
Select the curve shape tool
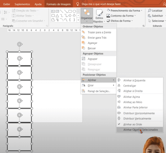pos(66,20)
